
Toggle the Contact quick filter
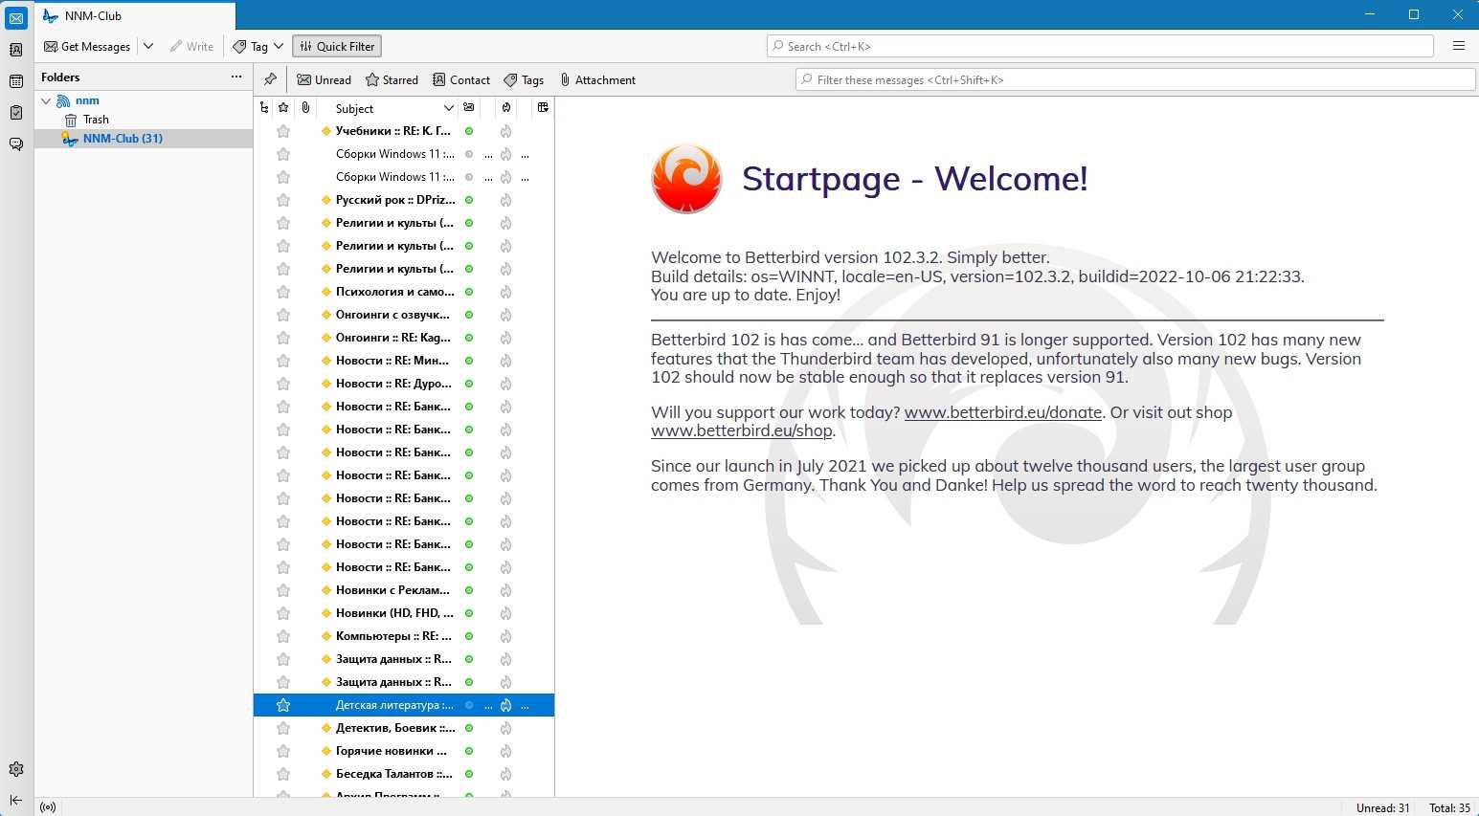coord(461,80)
